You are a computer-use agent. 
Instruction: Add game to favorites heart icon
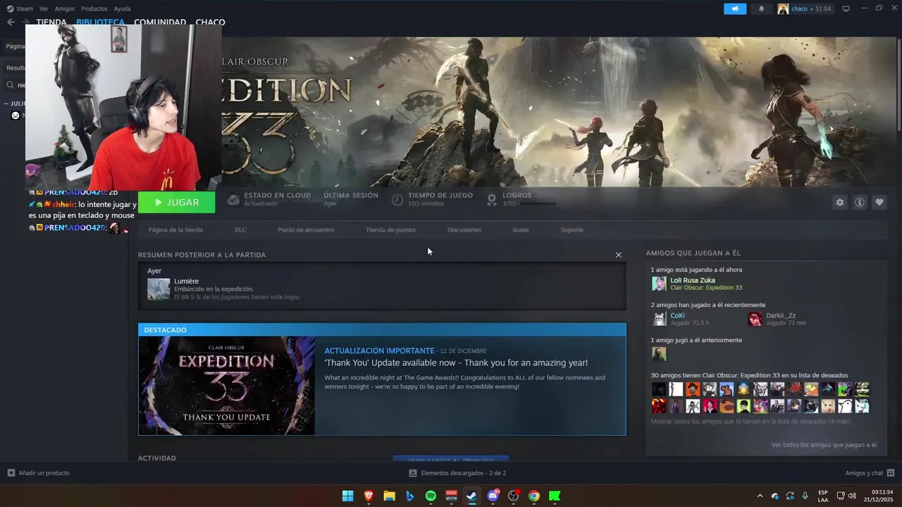point(879,202)
